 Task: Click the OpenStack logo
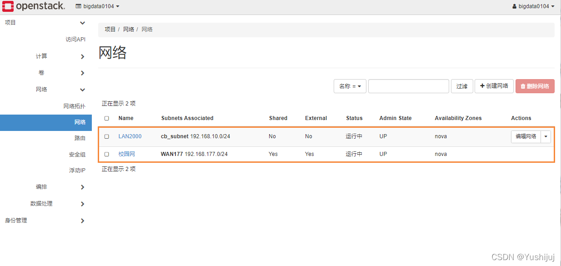34,6
